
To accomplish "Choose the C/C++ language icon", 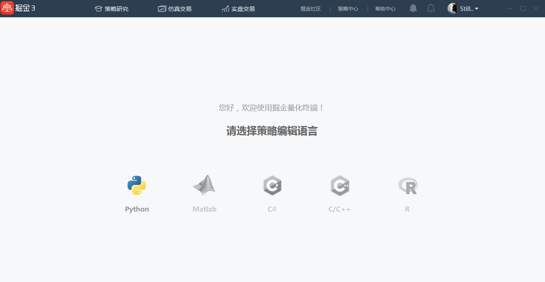I will pyautogui.click(x=340, y=185).
